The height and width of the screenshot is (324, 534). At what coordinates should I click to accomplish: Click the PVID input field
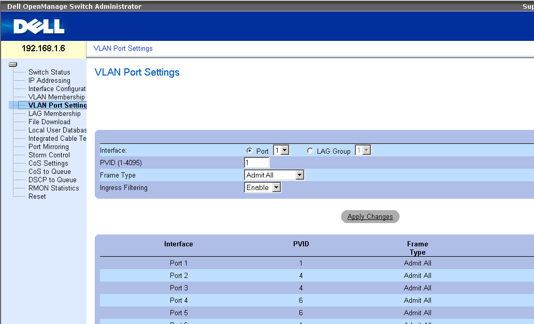point(257,163)
